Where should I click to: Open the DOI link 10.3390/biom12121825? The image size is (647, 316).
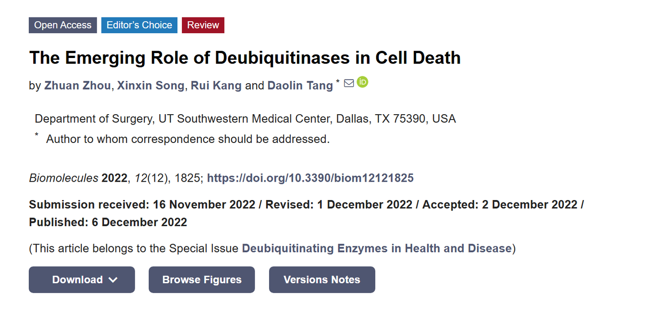[x=310, y=178]
